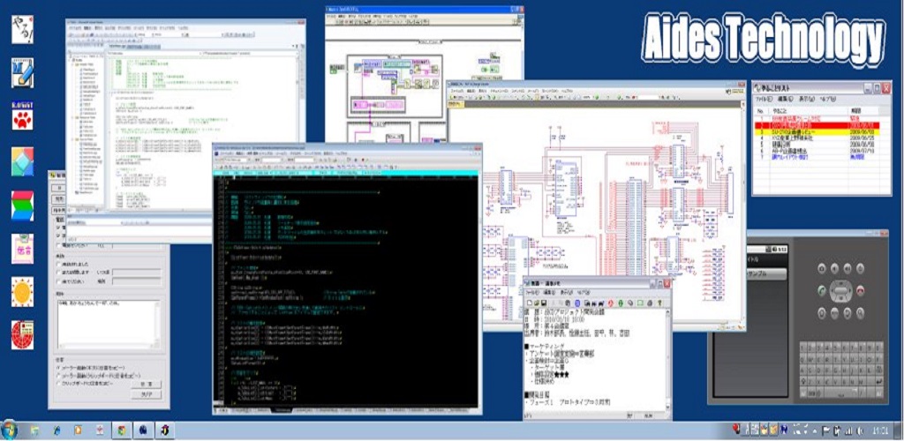The width and height of the screenshot is (904, 441).
Task: Tap the power button on emulator keypad
Action: [x=860, y=268]
